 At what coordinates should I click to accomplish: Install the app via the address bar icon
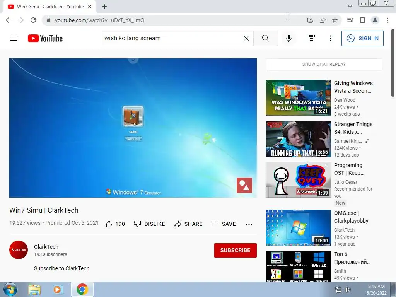310,20
